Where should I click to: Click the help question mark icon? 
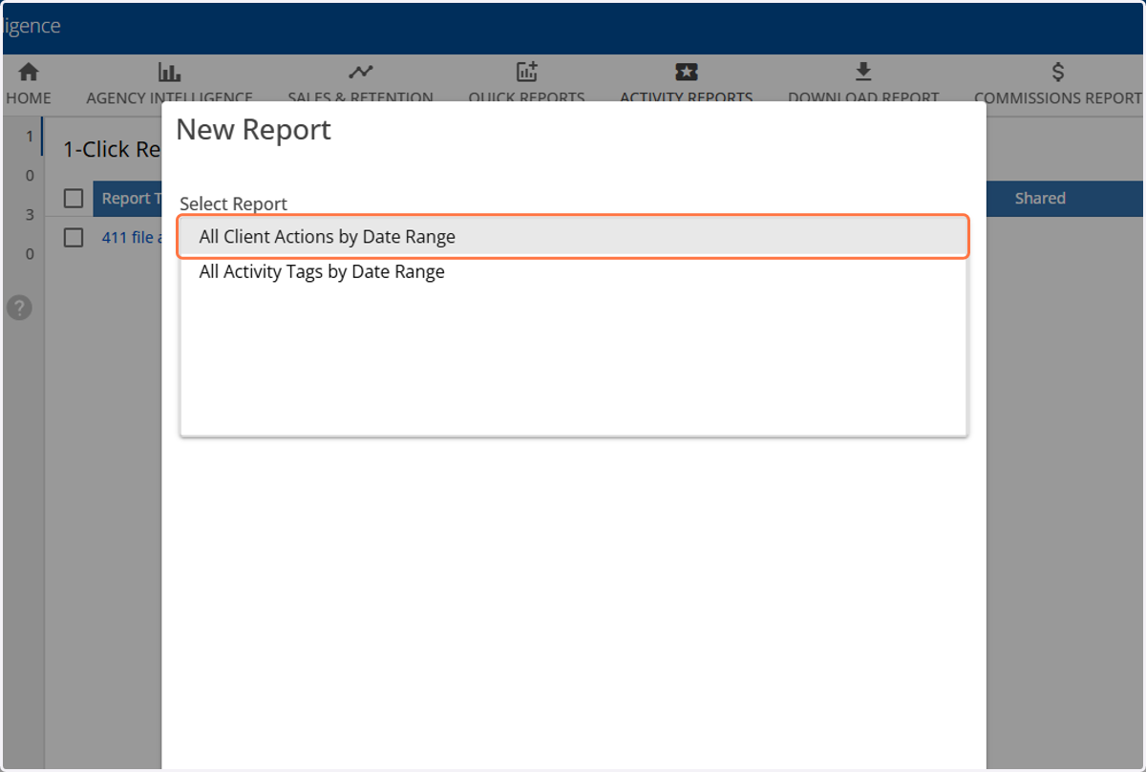point(19,308)
